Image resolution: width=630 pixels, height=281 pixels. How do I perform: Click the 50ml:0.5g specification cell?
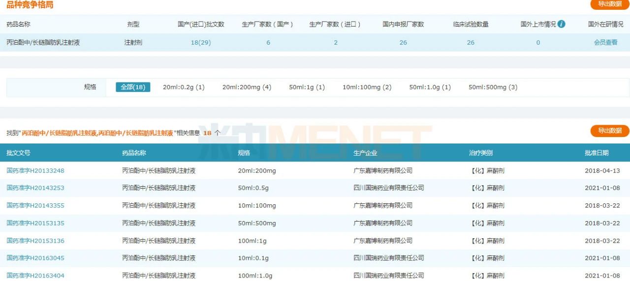click(253, 188)
